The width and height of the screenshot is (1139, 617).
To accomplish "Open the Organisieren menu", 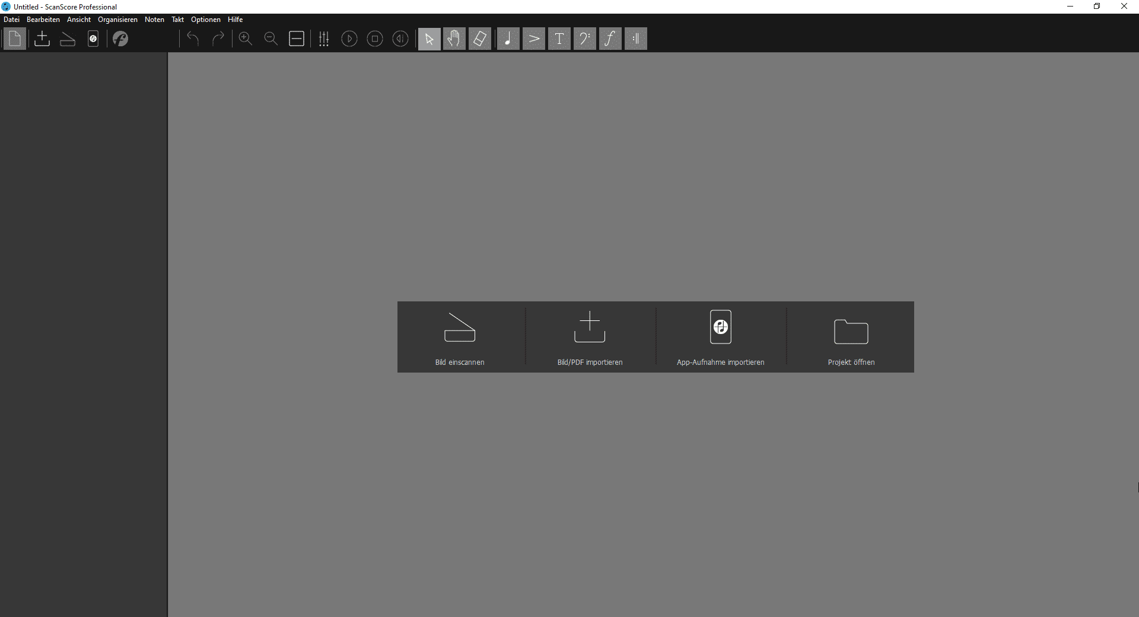I will pyautogui.click(x=117, y=20).
